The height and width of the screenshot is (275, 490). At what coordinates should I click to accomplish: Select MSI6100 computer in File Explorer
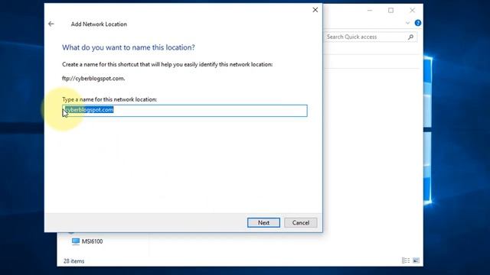[x=87, y=241]
